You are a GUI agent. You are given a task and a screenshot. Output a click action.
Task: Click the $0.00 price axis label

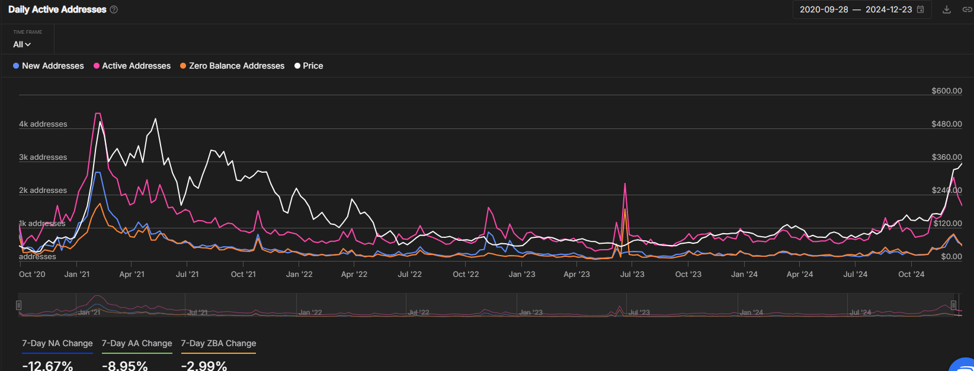(951, 256)
